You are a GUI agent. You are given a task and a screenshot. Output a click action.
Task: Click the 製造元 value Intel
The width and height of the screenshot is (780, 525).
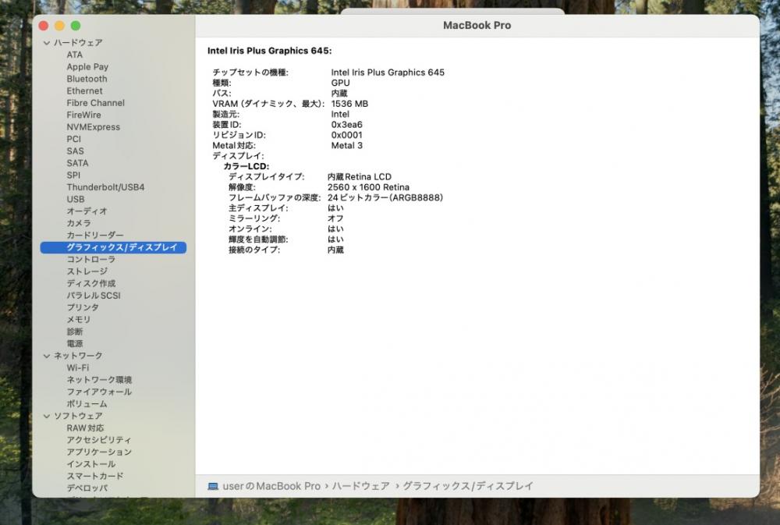click(340, 115)
